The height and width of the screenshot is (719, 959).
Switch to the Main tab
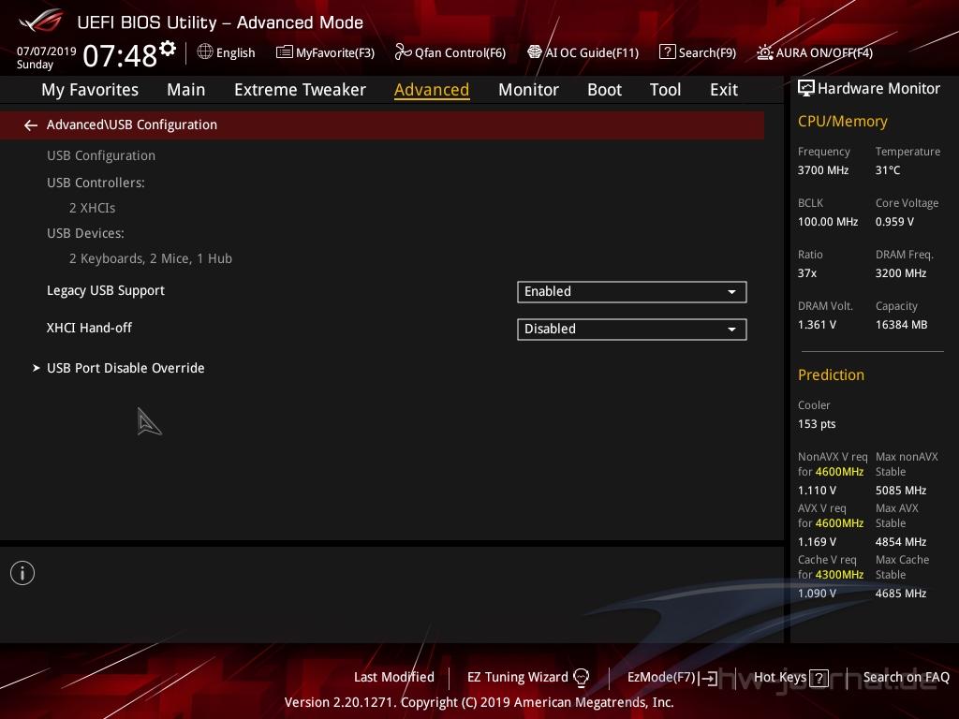[186, 90]
